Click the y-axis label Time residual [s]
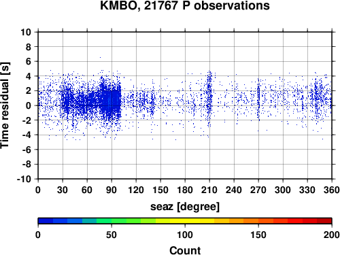The width and height of the screenshot is (340, 255). click(5, 105)
